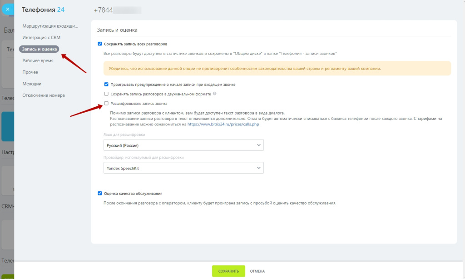Open Маршрутизация входящих section
This screenshot has width=465, height=279.
[x=50, y=26]
